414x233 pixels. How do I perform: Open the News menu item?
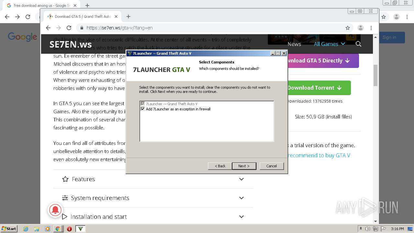[294, 44]
